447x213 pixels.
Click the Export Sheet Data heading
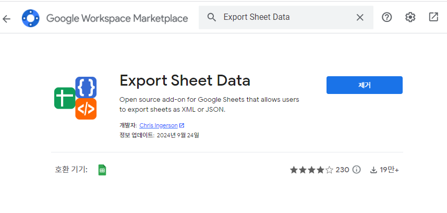185,80
